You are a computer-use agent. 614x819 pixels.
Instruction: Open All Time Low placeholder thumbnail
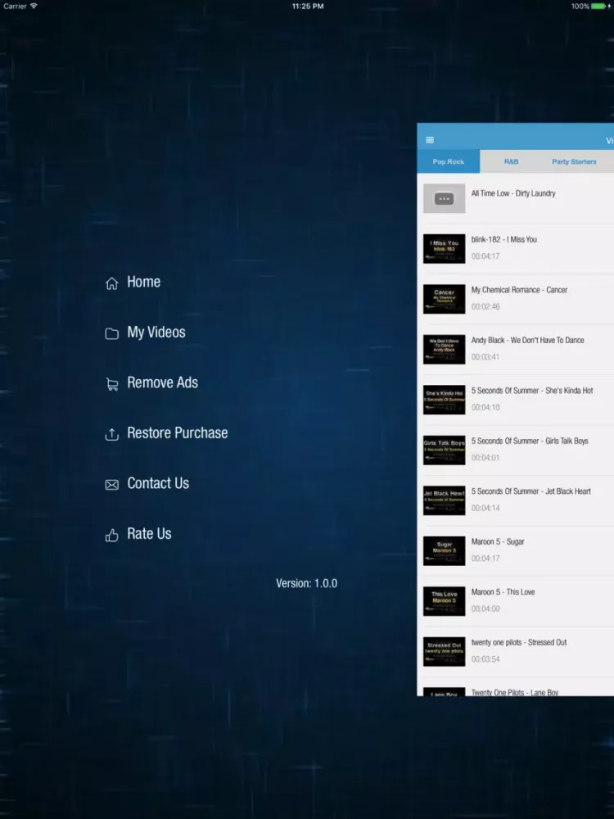[x=444, y=198]
